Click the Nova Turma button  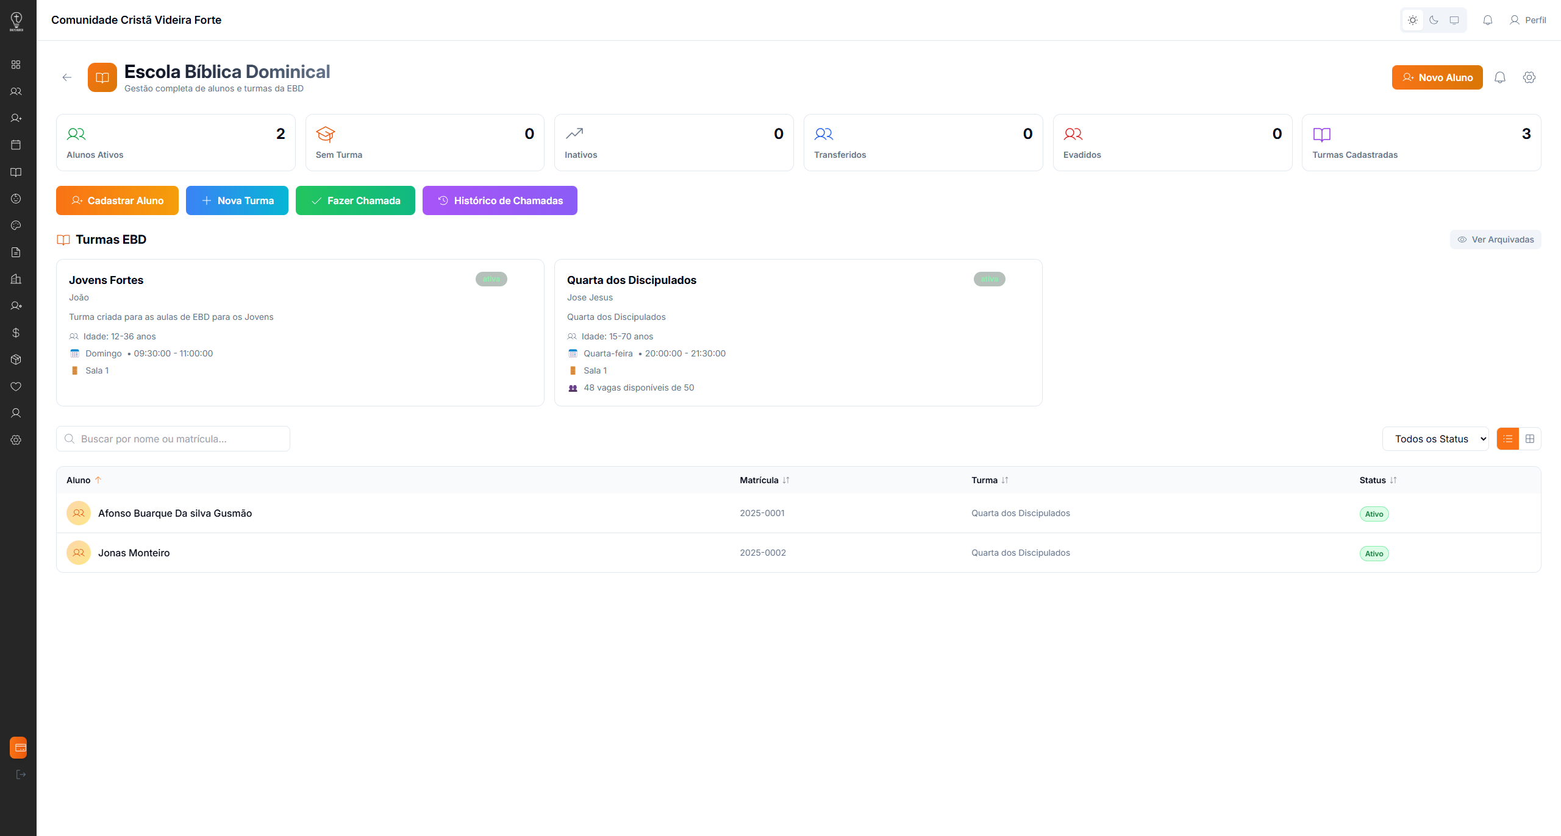point(237,200)
